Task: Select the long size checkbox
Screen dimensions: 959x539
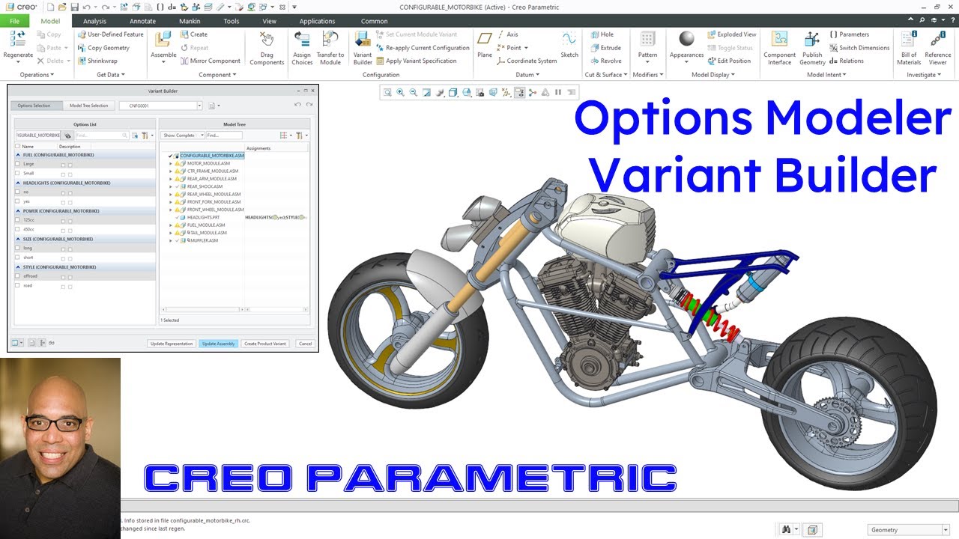Action: pos(18,248)
